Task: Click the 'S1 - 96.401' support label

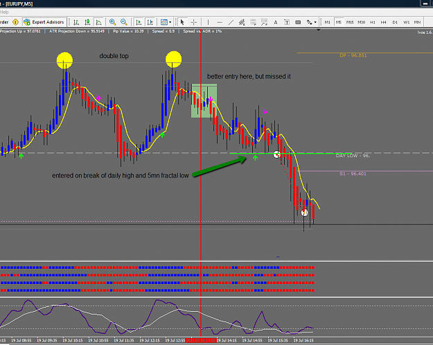Action: [353, 174]
